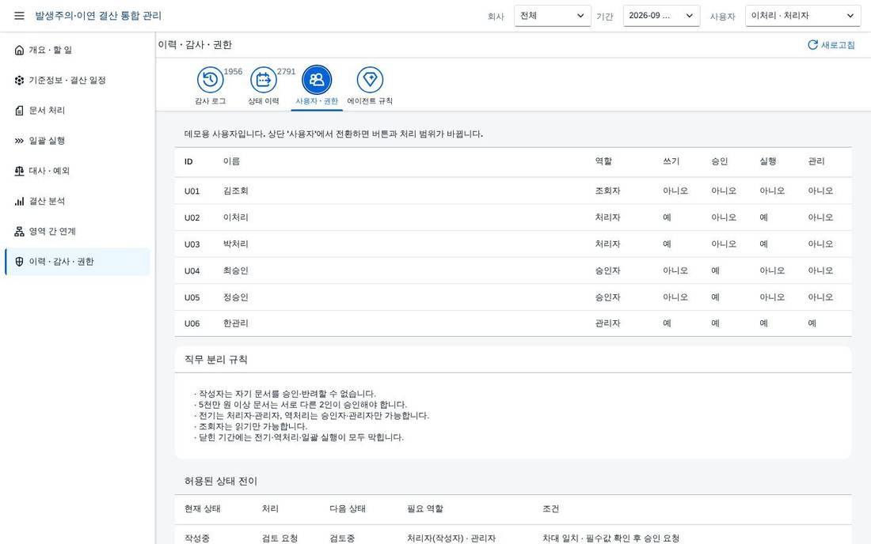
Task: Click the name 최승인
Action: 235,270
